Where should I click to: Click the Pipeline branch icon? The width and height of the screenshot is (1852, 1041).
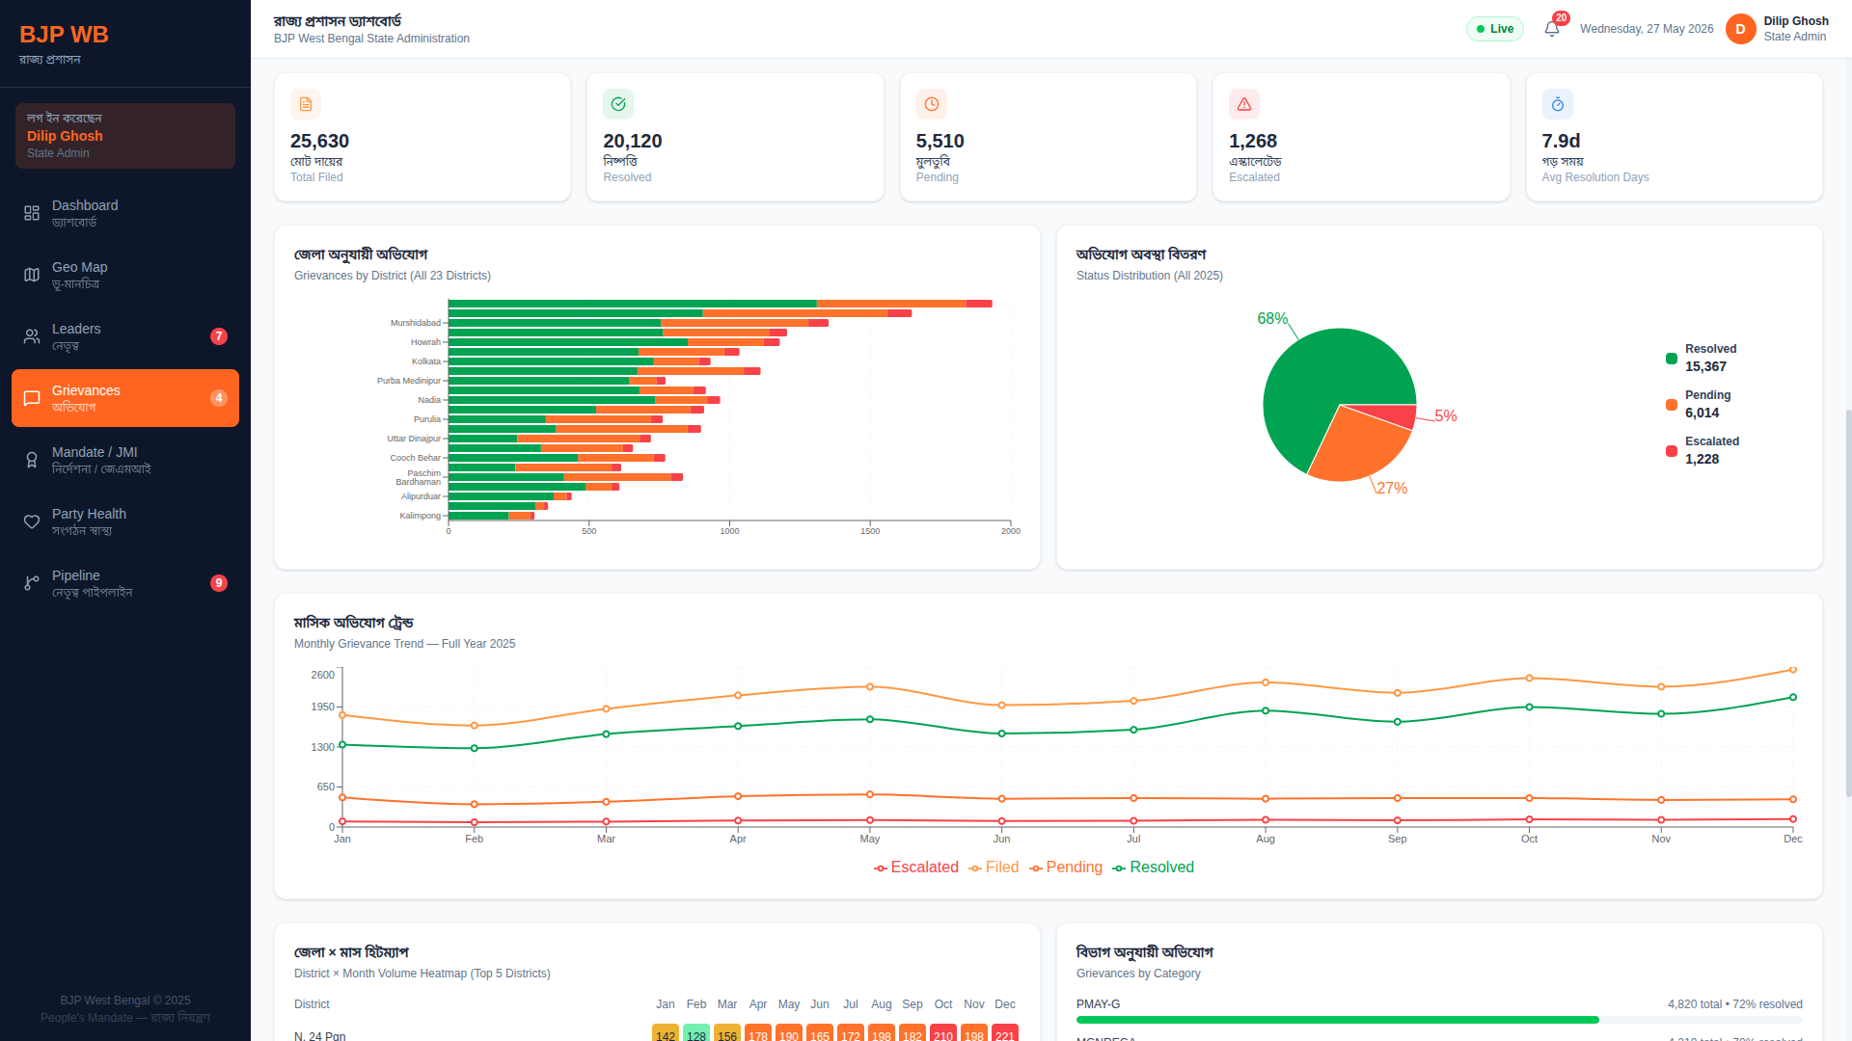32,583
